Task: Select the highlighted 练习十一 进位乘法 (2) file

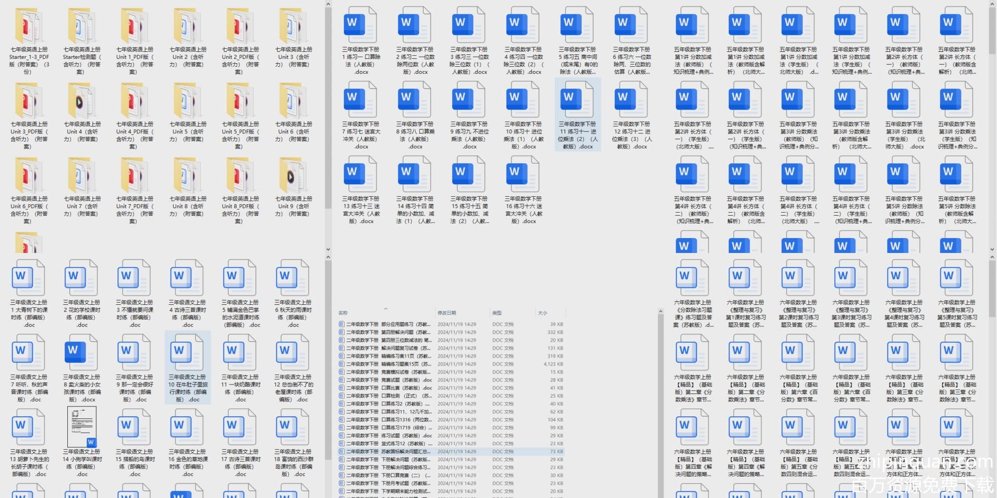Action: click(x=577, y=115)
